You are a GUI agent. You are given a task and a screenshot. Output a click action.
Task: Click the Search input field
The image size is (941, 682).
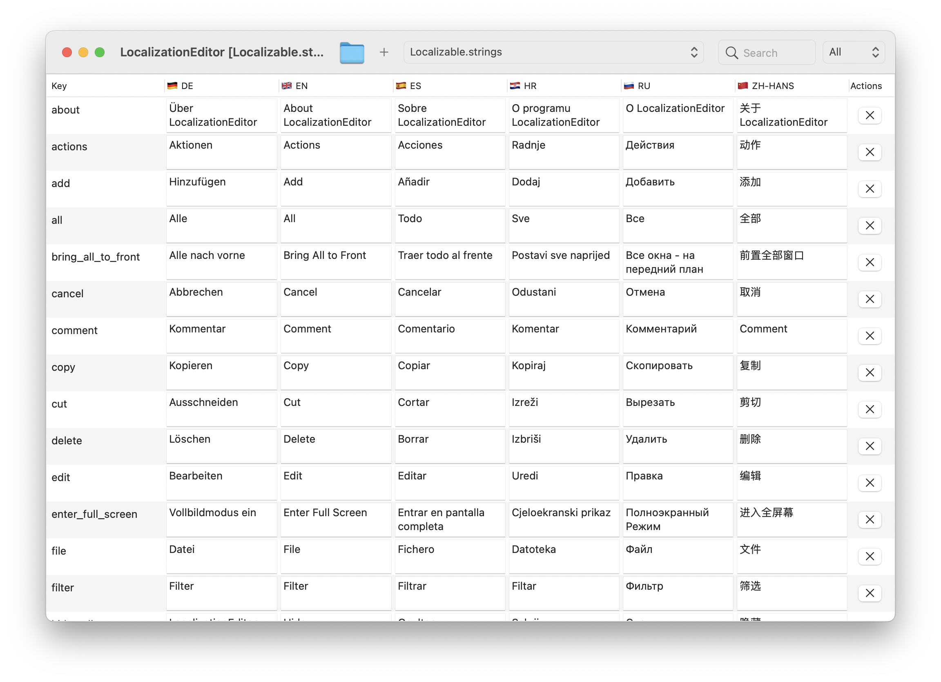tap(767, 52)
